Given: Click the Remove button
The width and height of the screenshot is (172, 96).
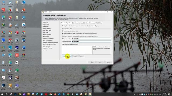Looking at the screenshot, I should pyautogui.click(x=81, y=56).
